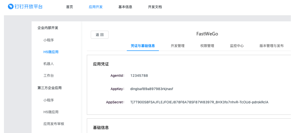Switch to 开发管理 tab
298x133 pixels.
(x=178, y=46)
